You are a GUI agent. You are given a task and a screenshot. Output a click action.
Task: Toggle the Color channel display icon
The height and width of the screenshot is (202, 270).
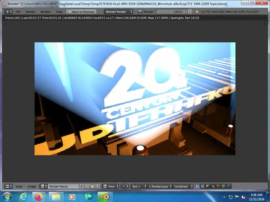click(203, 186)
